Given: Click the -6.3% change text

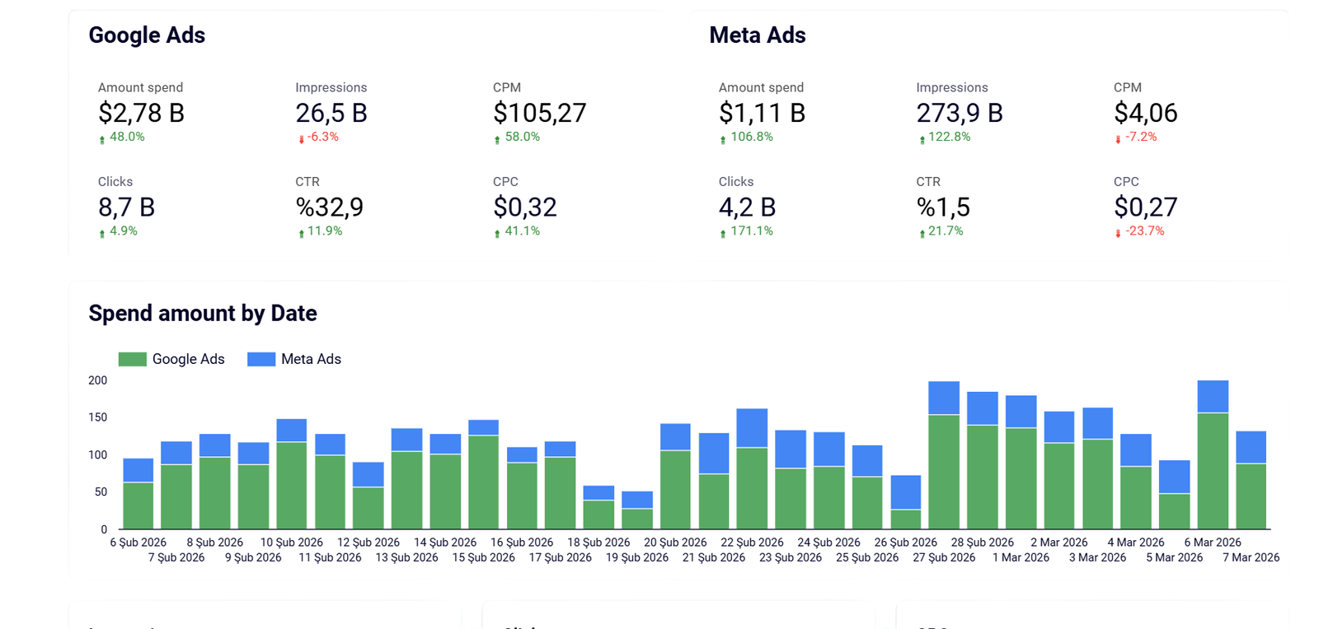Looking at the screenshot, I should (323, 137).
